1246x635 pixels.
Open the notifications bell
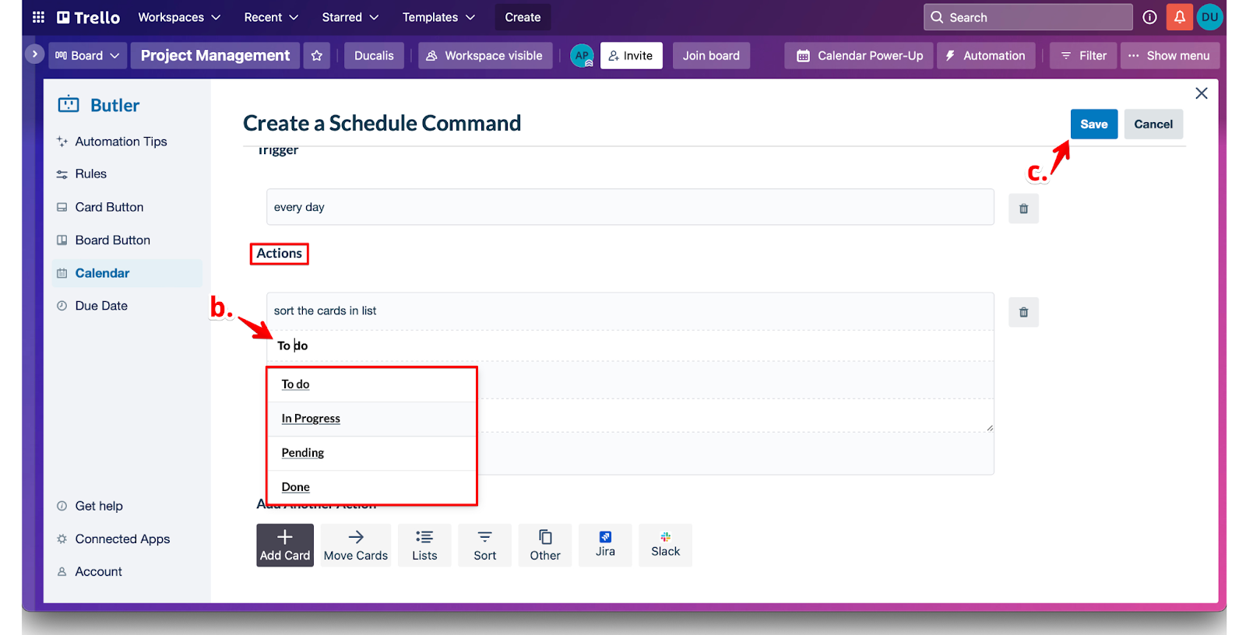[1179, 17]
